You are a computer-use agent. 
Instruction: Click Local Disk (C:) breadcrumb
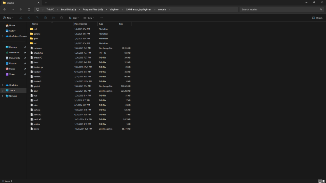(x=68, y=9)
